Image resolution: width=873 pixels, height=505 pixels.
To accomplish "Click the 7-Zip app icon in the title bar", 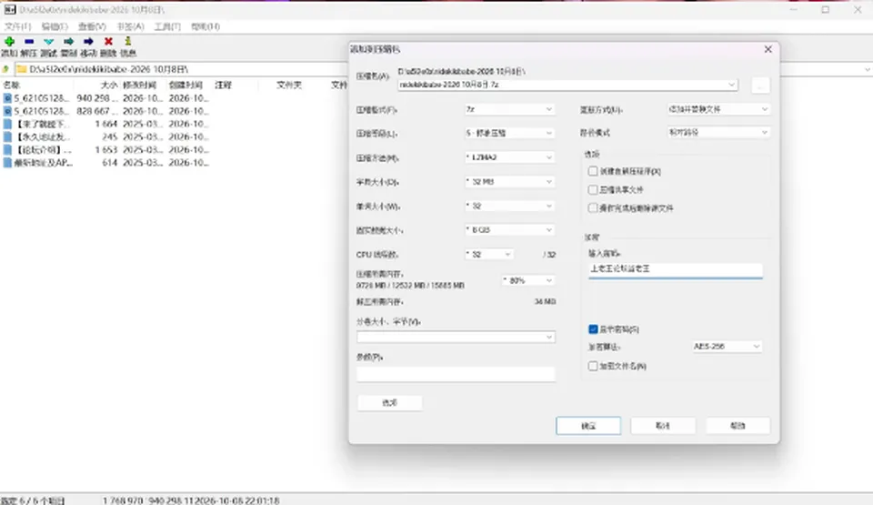I will pos(9,9).
